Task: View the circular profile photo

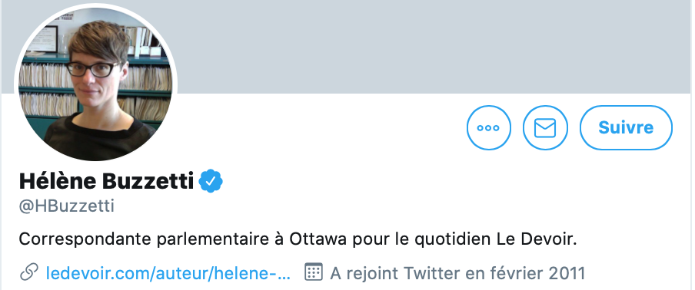Action: (x=96, y=84)
